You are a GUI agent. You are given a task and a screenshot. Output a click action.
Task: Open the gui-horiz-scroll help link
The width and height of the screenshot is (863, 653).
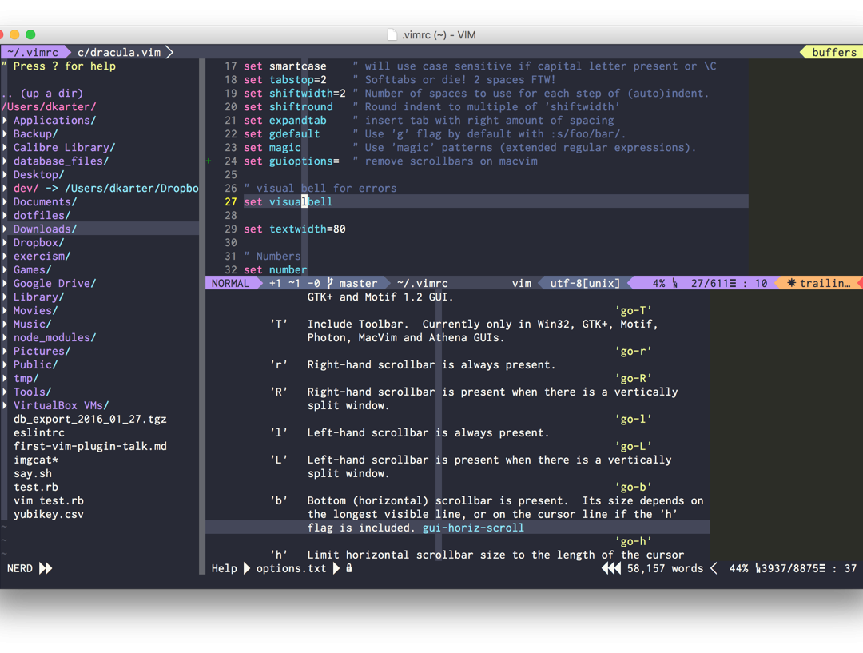coord(472,528)
